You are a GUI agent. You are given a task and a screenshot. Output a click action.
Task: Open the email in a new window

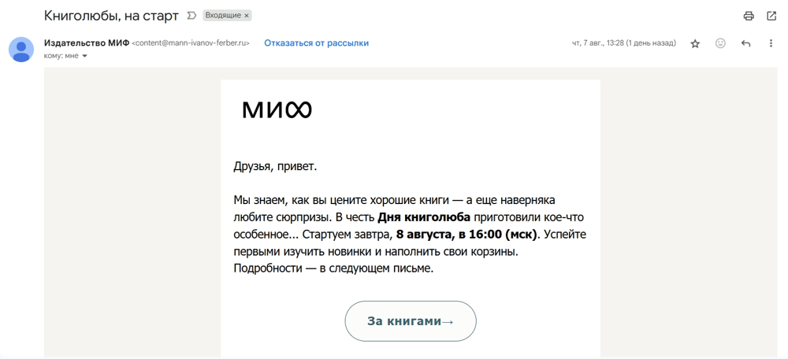[x=771, y=16]
